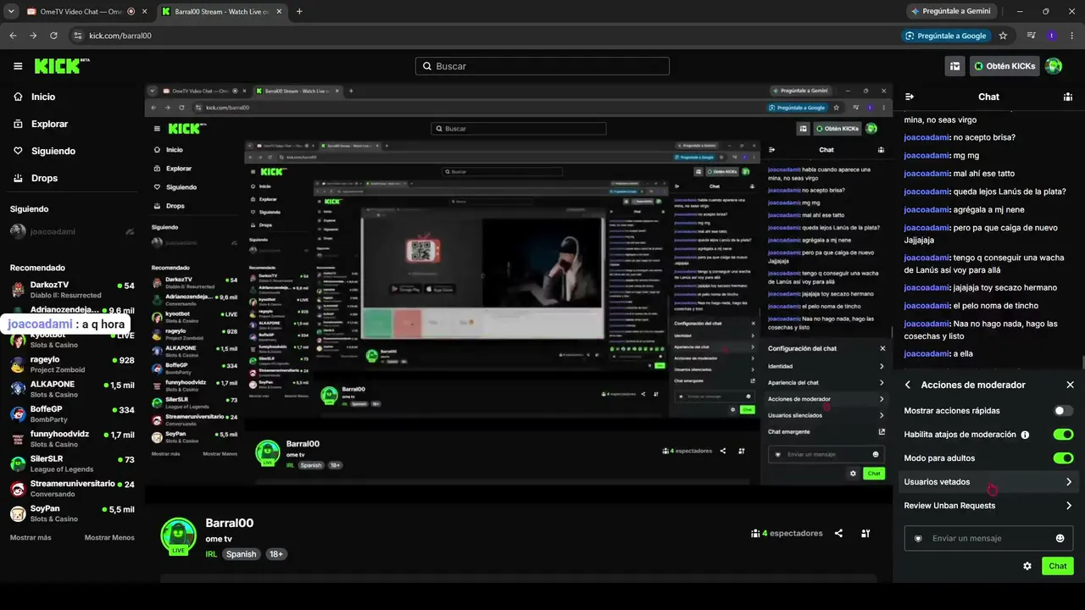Open the IRL category link

point(211,554)
